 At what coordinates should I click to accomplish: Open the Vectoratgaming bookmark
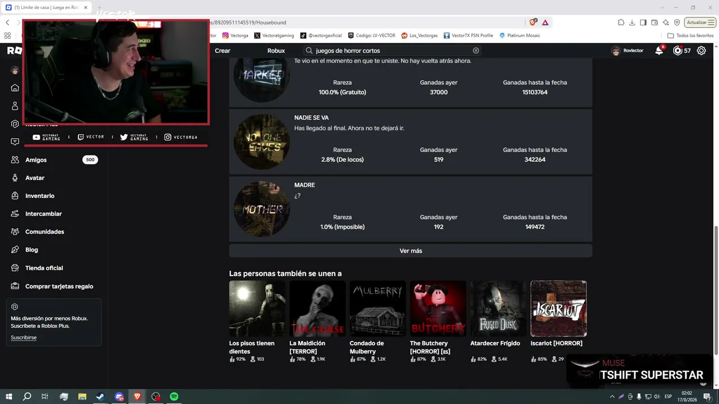(x=274, y=35)
